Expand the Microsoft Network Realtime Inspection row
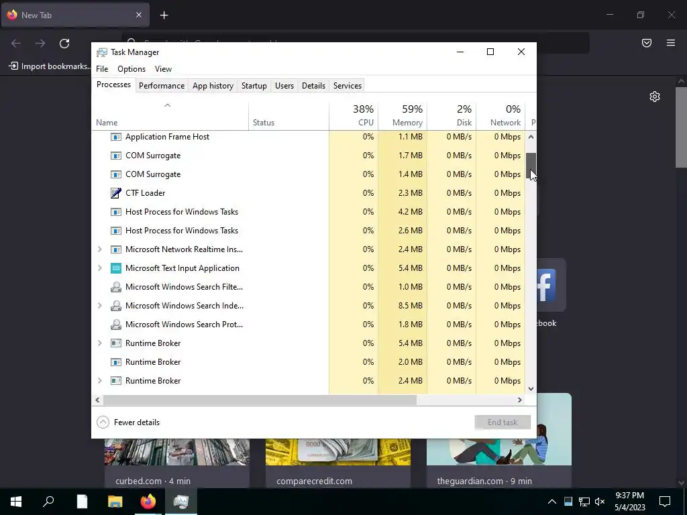This screenshot has width=687, height=515. [100, 249]
